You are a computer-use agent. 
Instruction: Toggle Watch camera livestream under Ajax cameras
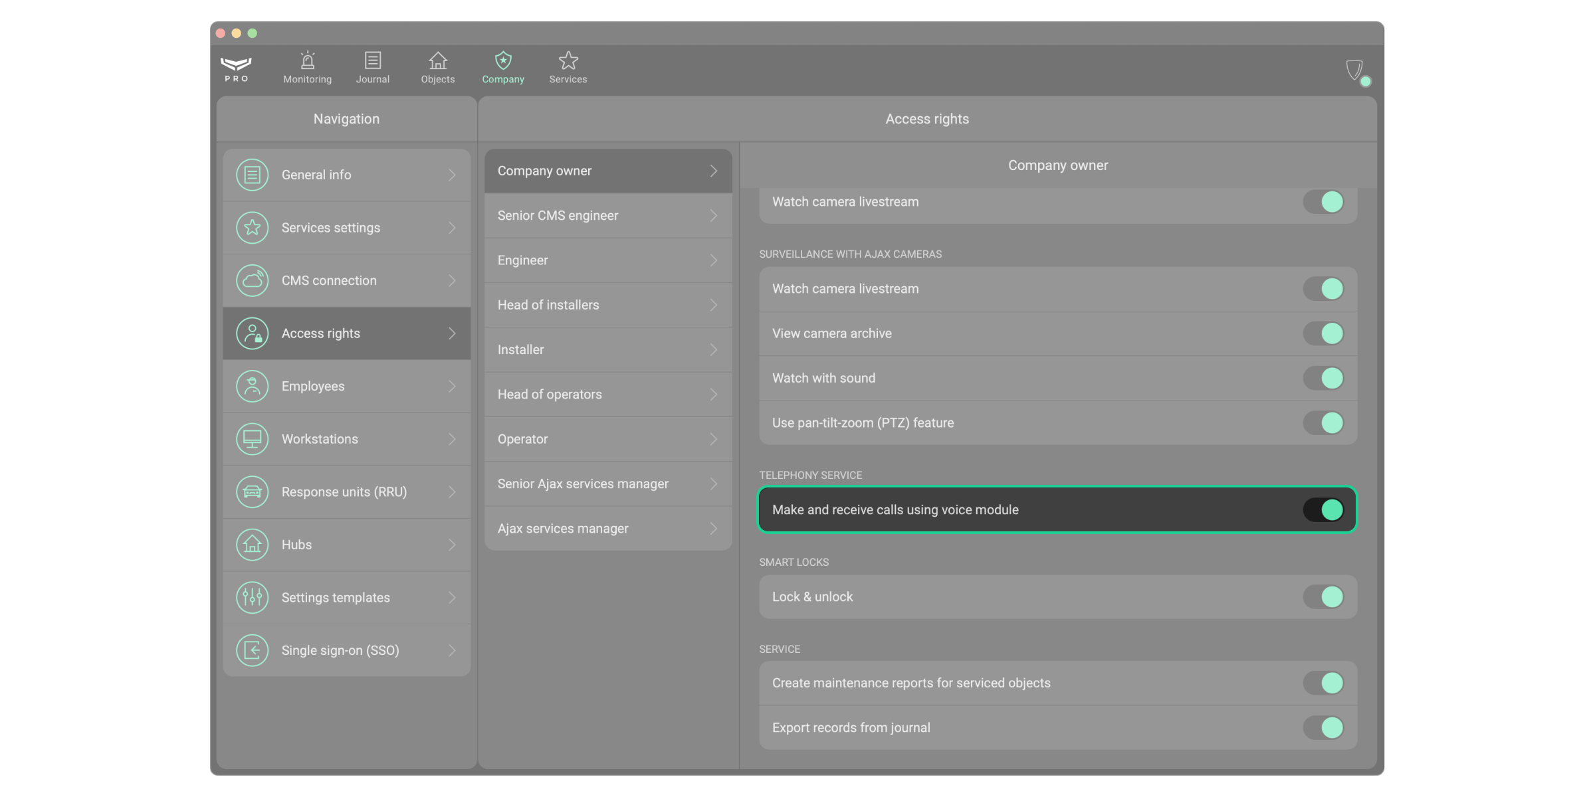(1323, 289)
